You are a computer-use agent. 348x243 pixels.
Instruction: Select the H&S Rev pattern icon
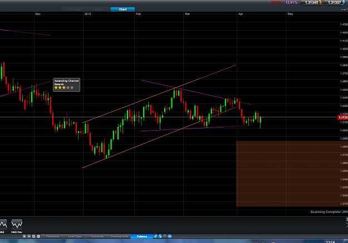click(17, 226)
